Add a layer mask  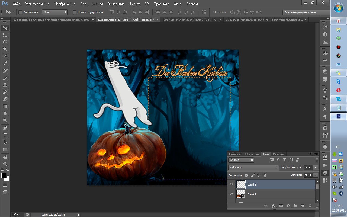[281, 206]
